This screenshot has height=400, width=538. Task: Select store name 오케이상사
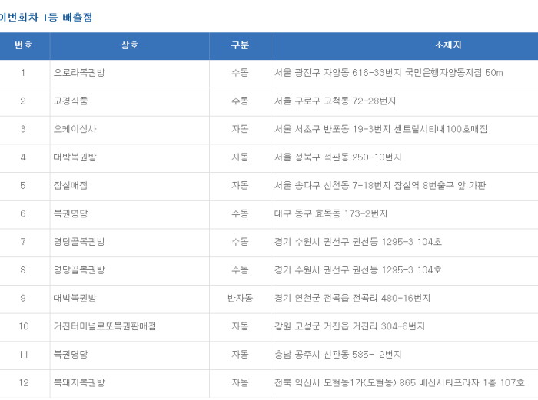pos(75,129)
